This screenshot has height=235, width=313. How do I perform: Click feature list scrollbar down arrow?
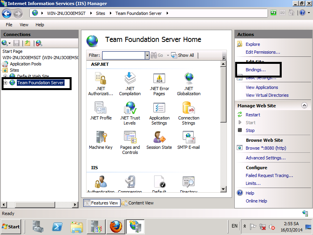(x=223, y=189)
